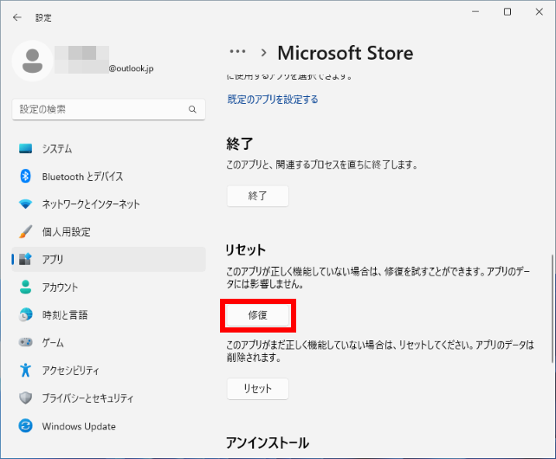Screen dimensions: 556x459
Task: Click the personalization paintbrush icon
Action: (25, 231)
